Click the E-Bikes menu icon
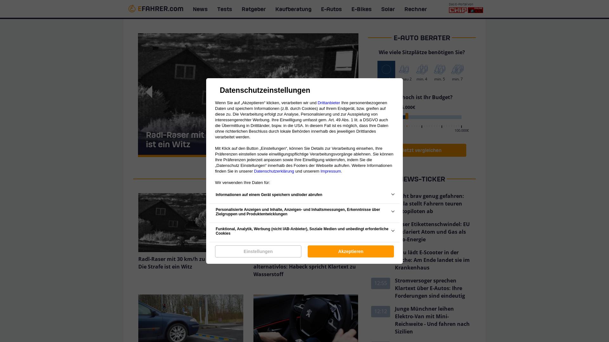 pos(361,9)
